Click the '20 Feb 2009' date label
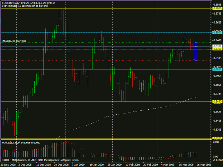 (x=151, y=165)
